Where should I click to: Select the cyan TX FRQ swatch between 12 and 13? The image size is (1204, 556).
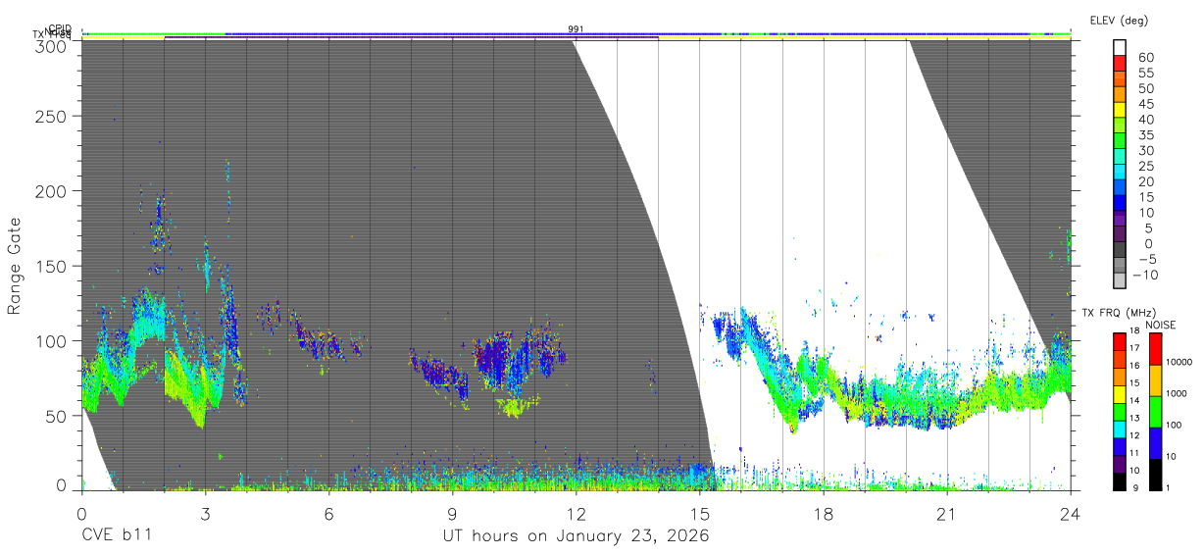(1120, 429)
